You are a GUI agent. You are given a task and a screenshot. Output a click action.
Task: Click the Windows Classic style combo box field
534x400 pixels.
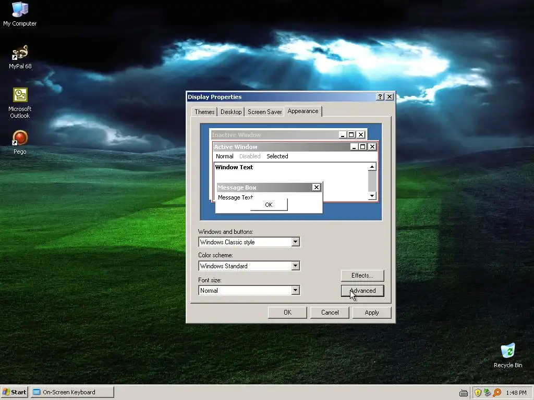(249, 242)
